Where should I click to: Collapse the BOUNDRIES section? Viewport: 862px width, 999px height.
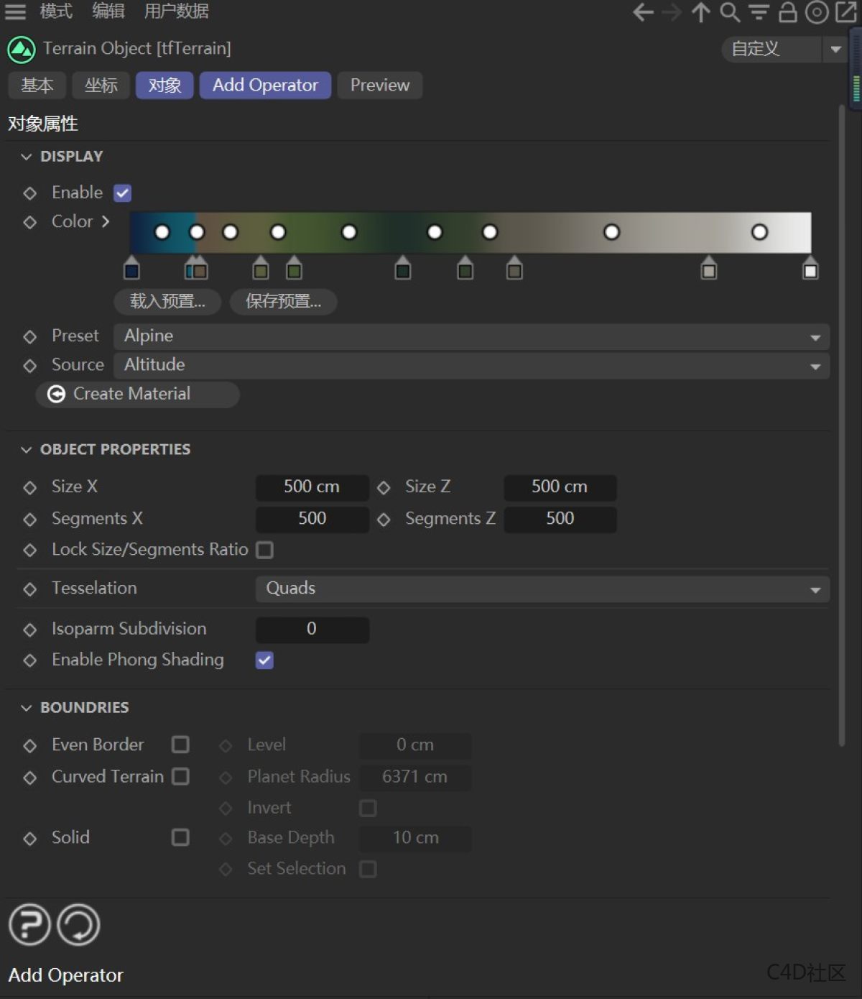coord(27,707)
